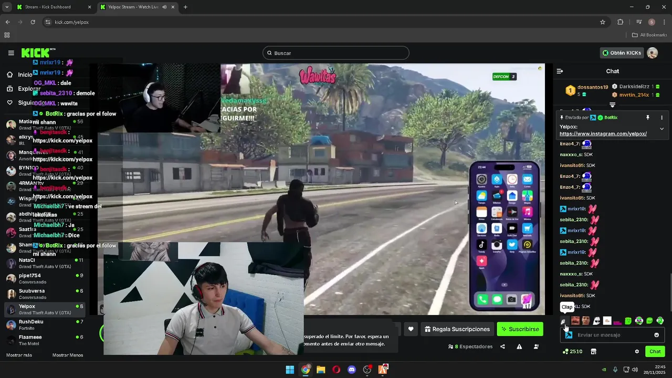Open chat settings gear
This screenshot has width=672, height=378.
[637, 351]
